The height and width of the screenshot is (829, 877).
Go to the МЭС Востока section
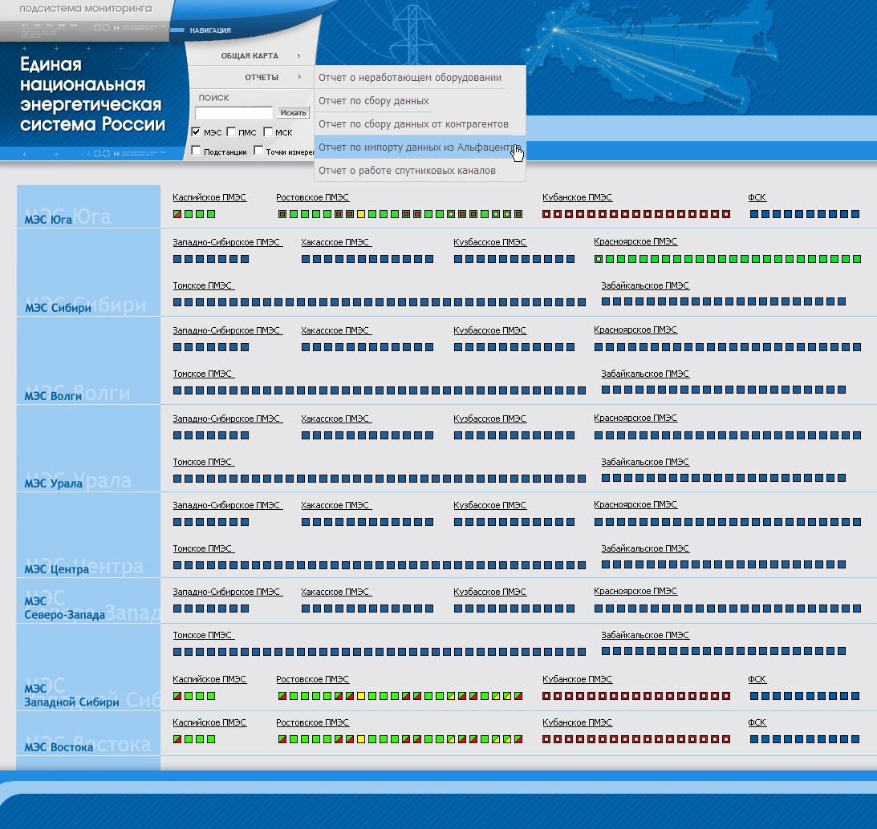click(59, 747)
